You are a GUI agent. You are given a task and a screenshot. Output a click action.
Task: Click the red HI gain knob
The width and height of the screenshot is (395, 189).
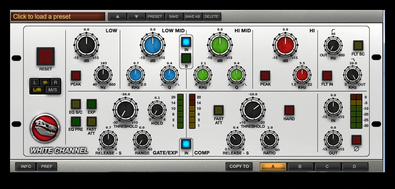(x=285, y=46)
